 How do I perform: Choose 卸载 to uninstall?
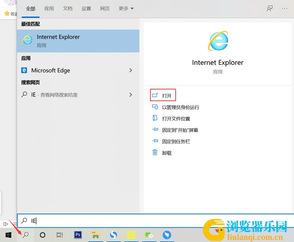pyautogui.click(x=167, y=153)
